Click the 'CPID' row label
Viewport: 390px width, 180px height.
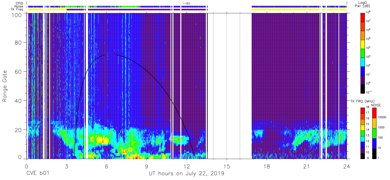pos(20,3)
